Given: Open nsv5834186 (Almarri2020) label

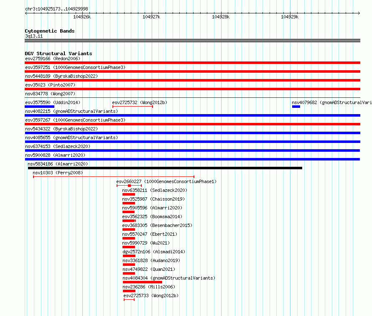Looking at the screenshot, I should [58, 164].
